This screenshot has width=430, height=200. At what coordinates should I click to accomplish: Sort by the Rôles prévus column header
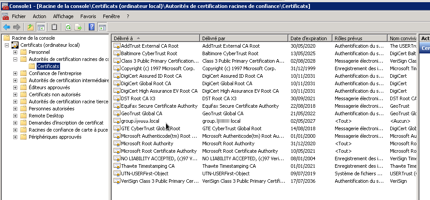[359, 38]
